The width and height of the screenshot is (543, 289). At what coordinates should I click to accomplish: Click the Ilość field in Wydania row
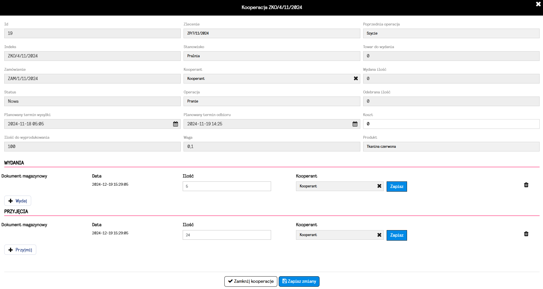(227, 186)
